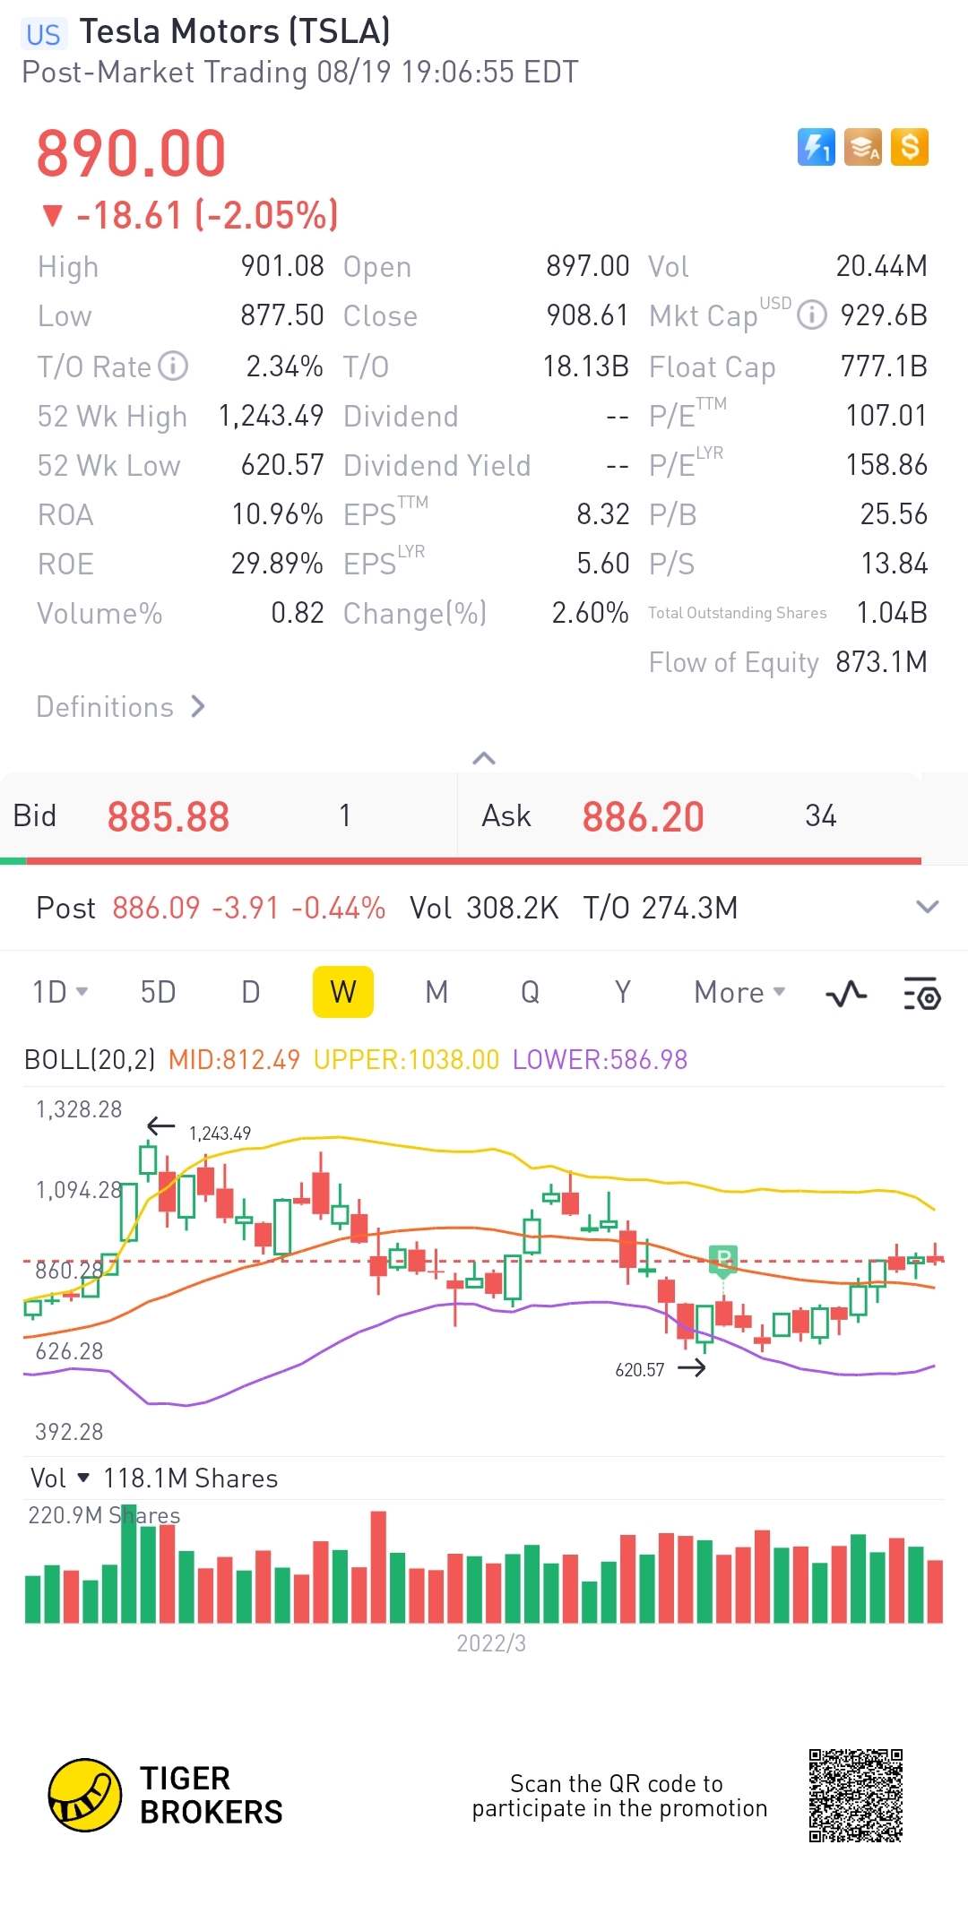Tap the ROE value 29.89%

(x=277, y=564)
